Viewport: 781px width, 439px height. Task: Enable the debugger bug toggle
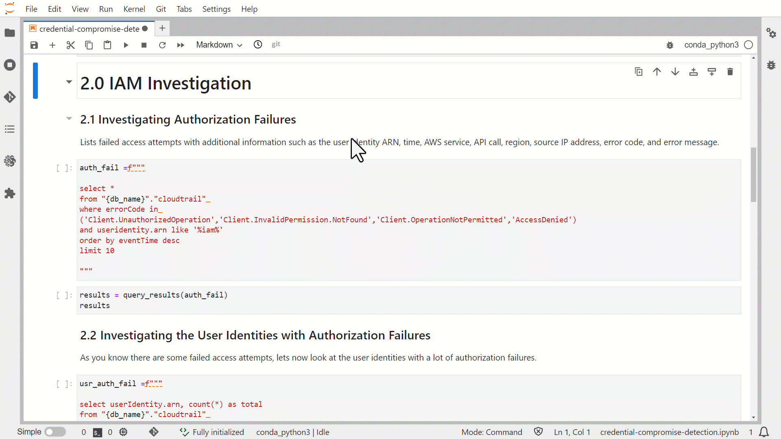[670, 45]
